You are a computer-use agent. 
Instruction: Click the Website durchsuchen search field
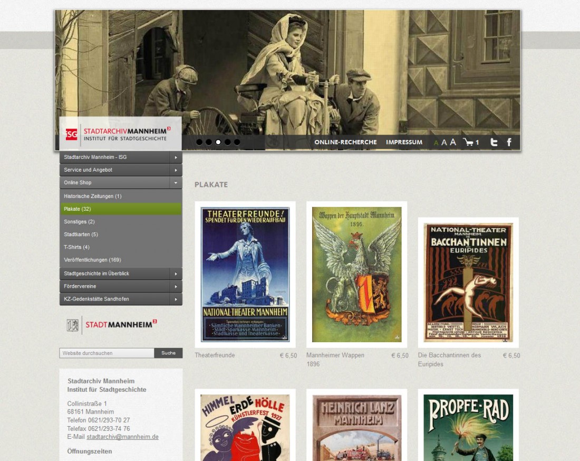click(107, 353)
